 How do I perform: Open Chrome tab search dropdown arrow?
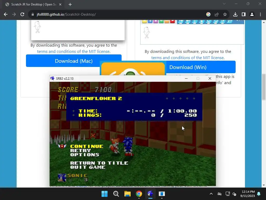224,4
